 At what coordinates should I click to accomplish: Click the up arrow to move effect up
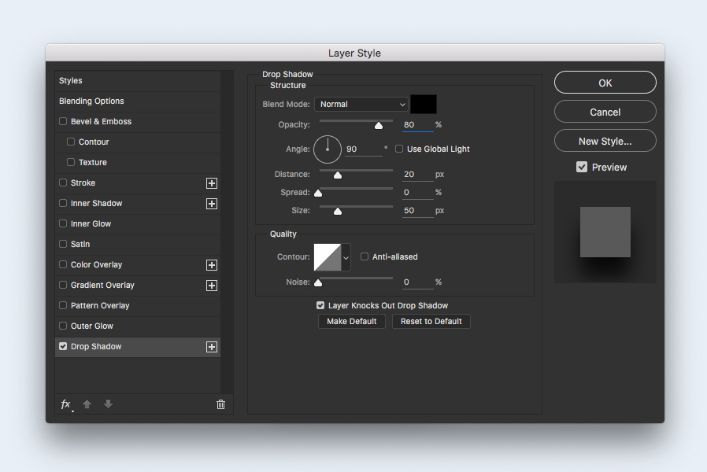(x=86, y=404)
